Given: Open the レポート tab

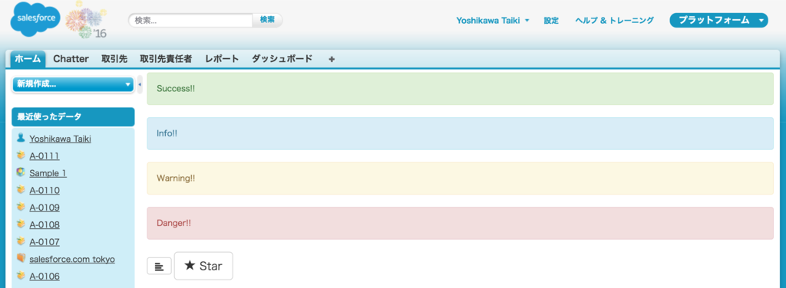Looking at the screenshot, I should pos(222,58).
